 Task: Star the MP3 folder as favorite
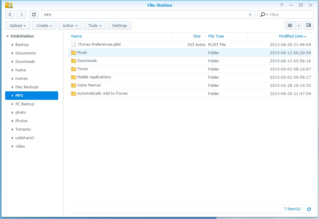pyautogui.click(x=250, y=15)
